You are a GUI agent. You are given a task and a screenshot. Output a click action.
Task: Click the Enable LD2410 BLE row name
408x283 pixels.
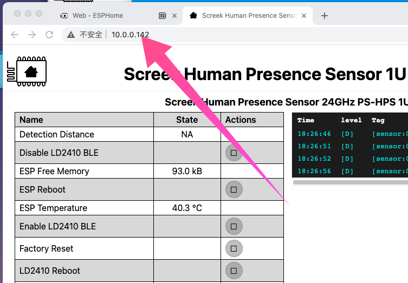click(58, 226)
